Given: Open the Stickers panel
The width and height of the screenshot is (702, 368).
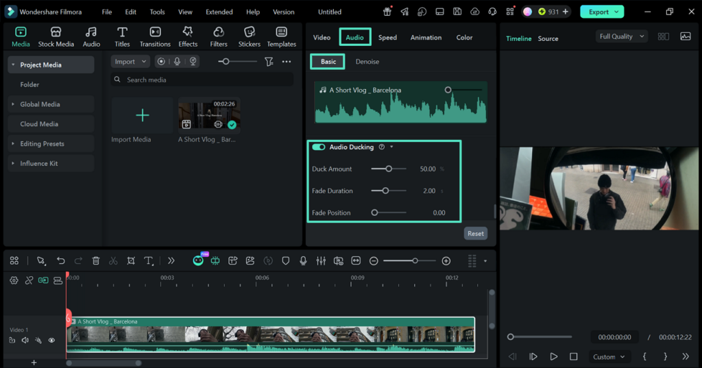Looking at the screenshot, I should 250,37.
